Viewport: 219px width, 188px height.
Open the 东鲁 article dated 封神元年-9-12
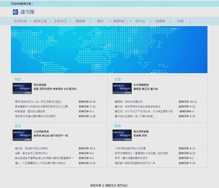tap(137, 106)
